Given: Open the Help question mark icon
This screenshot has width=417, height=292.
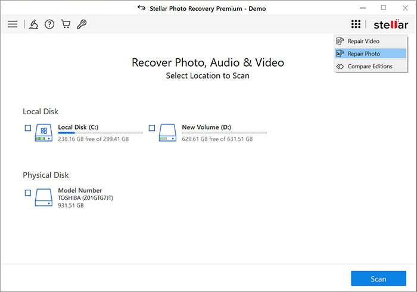Looking at the screenshot, I should coord(49,24).
